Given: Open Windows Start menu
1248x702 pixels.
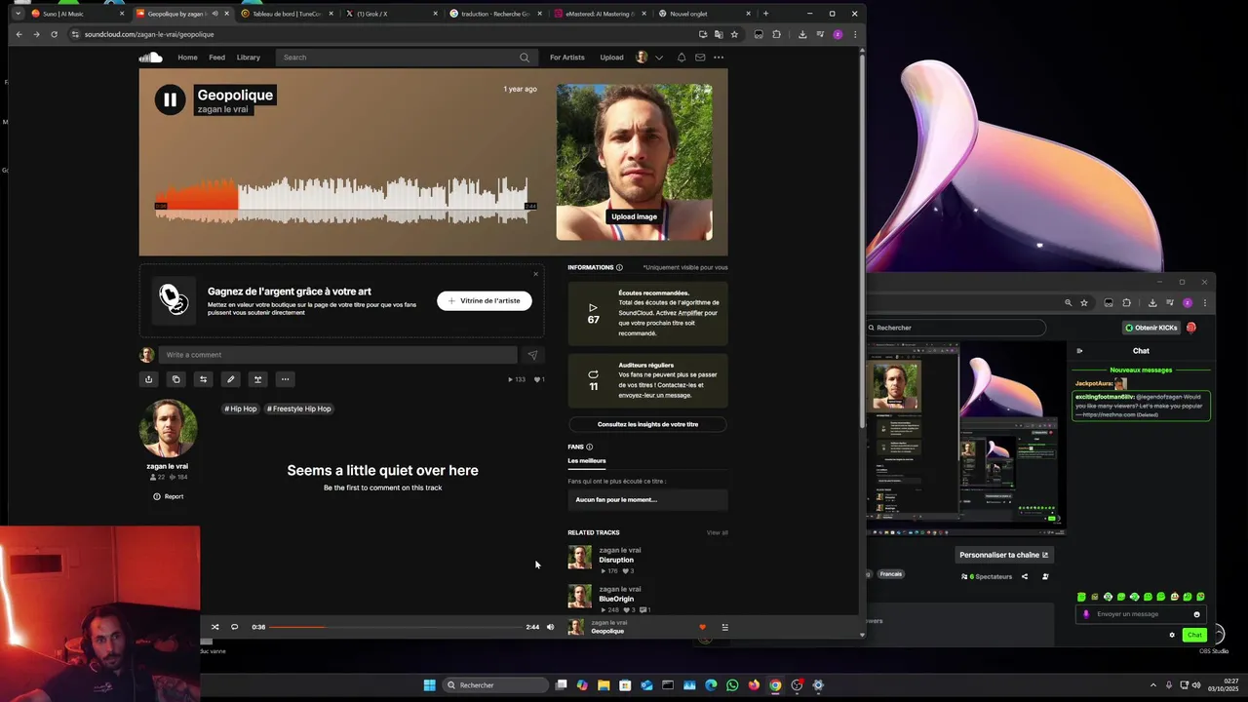Looking at the screenshot, I should [429, 685].
